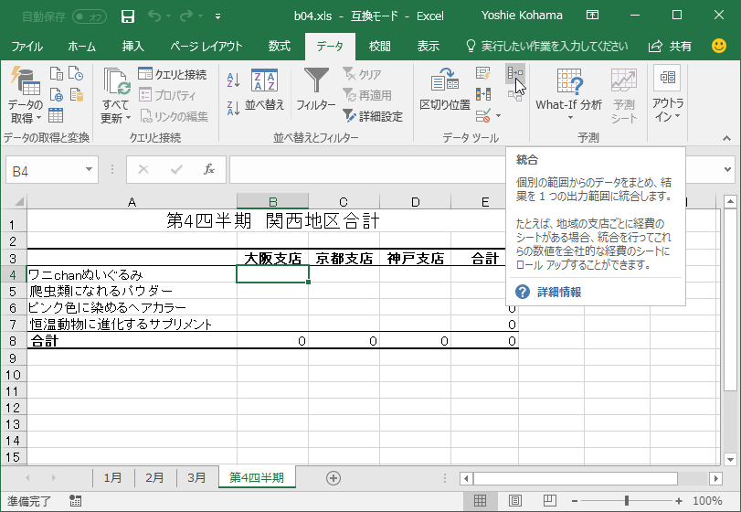Switch to Normal view in status bar

coord(480,500)
